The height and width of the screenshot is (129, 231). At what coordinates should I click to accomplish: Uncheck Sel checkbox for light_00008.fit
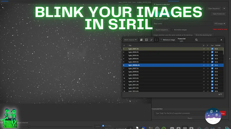(x=212, y=72)
